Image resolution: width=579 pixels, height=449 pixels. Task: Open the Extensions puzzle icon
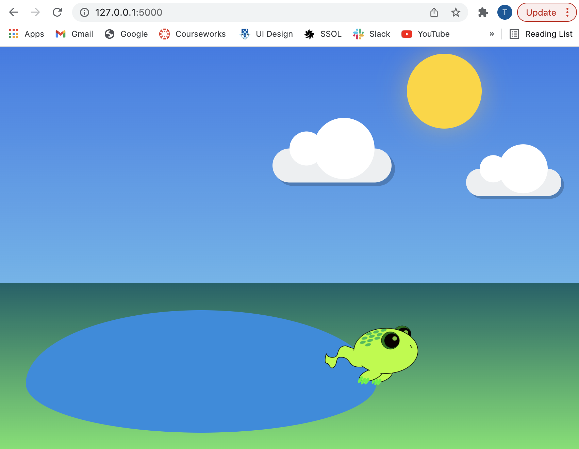coord(483,13)
